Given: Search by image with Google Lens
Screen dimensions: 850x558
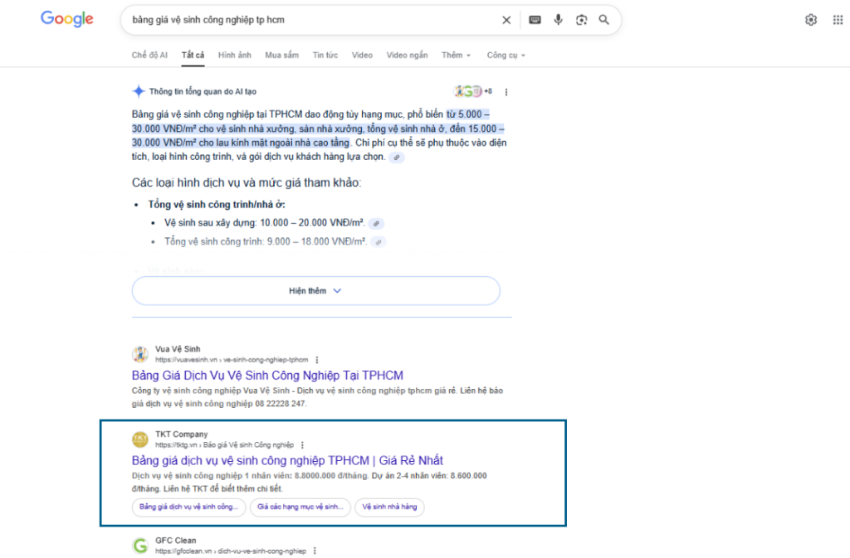Looking at the screenshot, I should click(581, 20).
